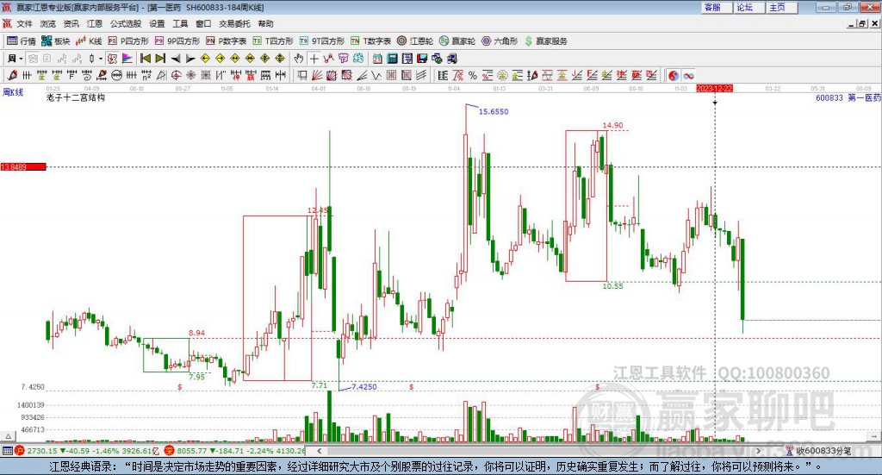
Task: Select the Gann fan lines icon
Action: pyautogui.click(x=317, y=75)
